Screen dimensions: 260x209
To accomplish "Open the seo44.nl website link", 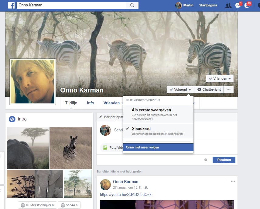I will tap(70, 205).
